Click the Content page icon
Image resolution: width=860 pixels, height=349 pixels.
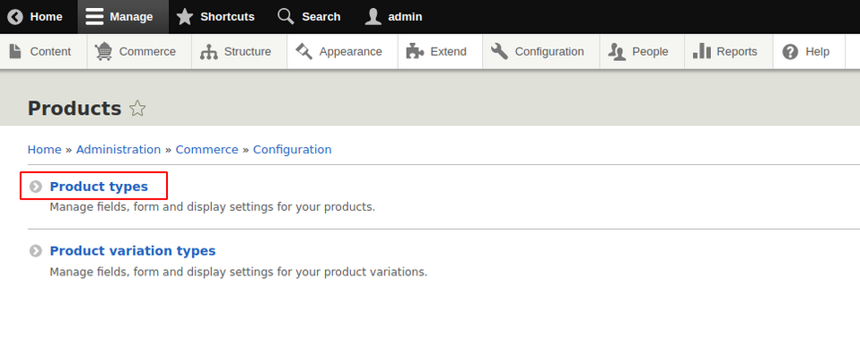pyautogui.click(x=15, y=51)
